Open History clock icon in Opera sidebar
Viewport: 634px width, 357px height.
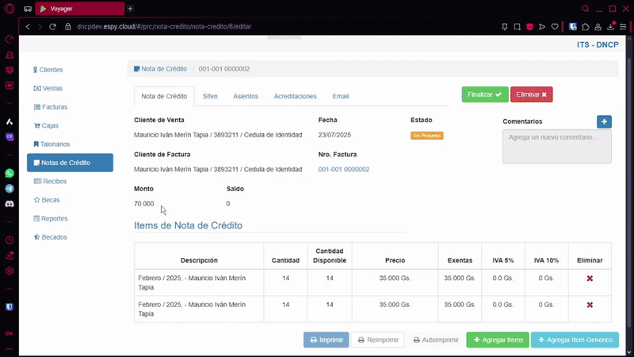[x=10, y=240]
